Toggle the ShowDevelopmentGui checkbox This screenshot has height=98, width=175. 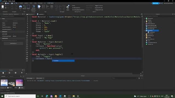point(13,29)
